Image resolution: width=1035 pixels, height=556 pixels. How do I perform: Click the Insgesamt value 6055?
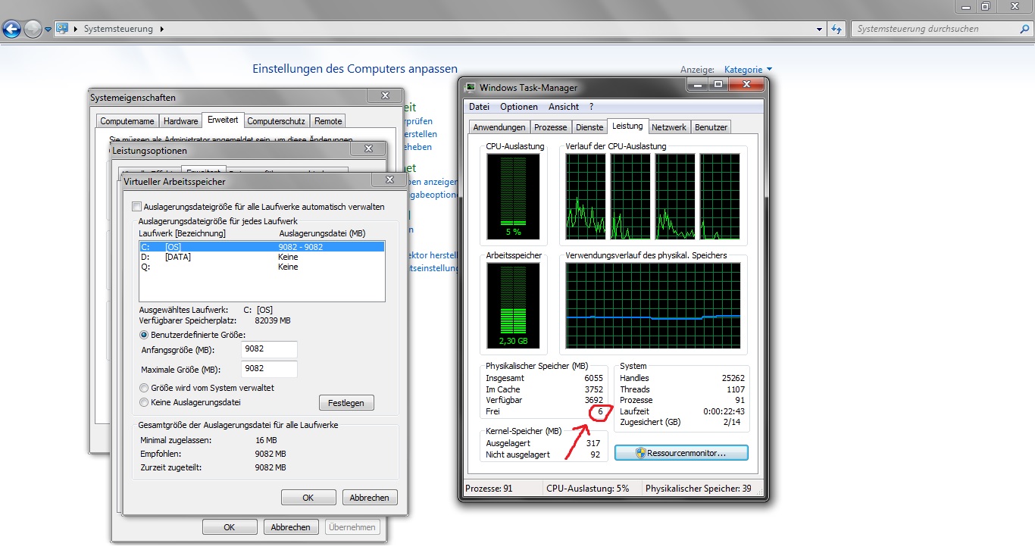(x=593, y=378)
